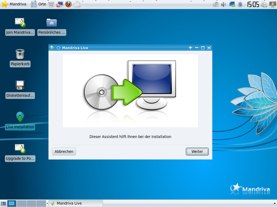Click the battery status icon in the panel
Image resolution: width=277 pixels, height=207 pixels.
pos(240,4)
